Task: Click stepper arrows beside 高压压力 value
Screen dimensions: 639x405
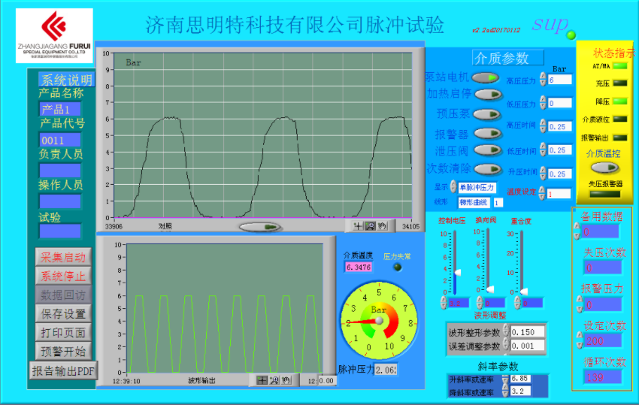Action: click(x=544, y=80)
